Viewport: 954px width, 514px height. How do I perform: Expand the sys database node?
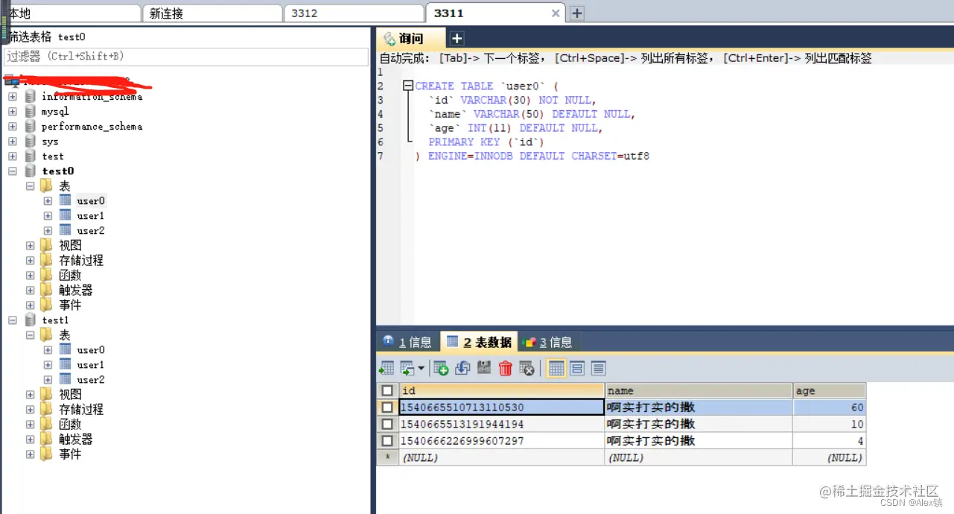13,141
